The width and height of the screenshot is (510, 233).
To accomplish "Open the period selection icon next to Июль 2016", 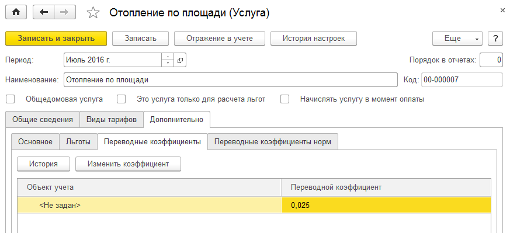I will (180, 60).
